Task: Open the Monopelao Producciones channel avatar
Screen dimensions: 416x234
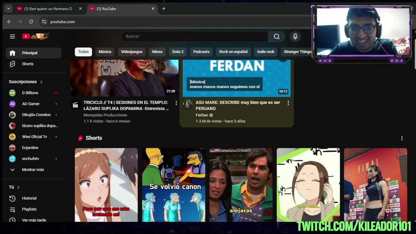Action: [76, 105]
